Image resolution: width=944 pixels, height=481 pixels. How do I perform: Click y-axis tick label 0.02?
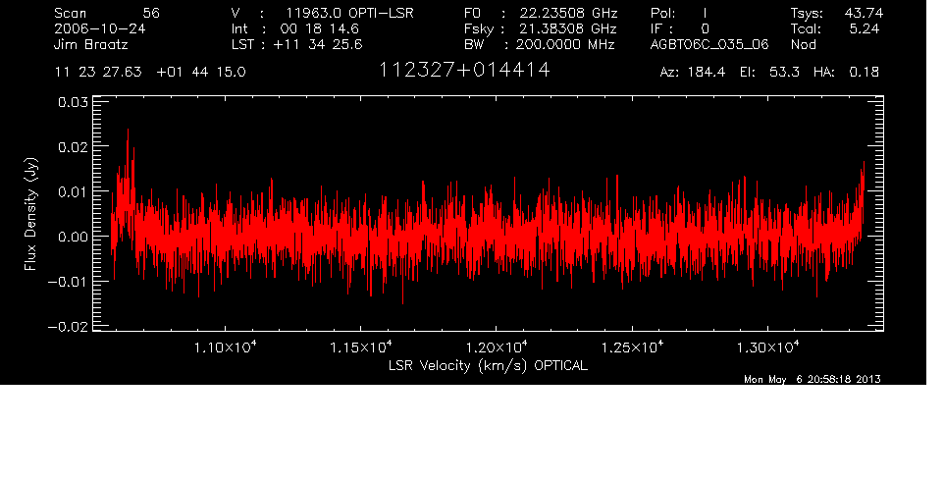click(x=73, y=146)
